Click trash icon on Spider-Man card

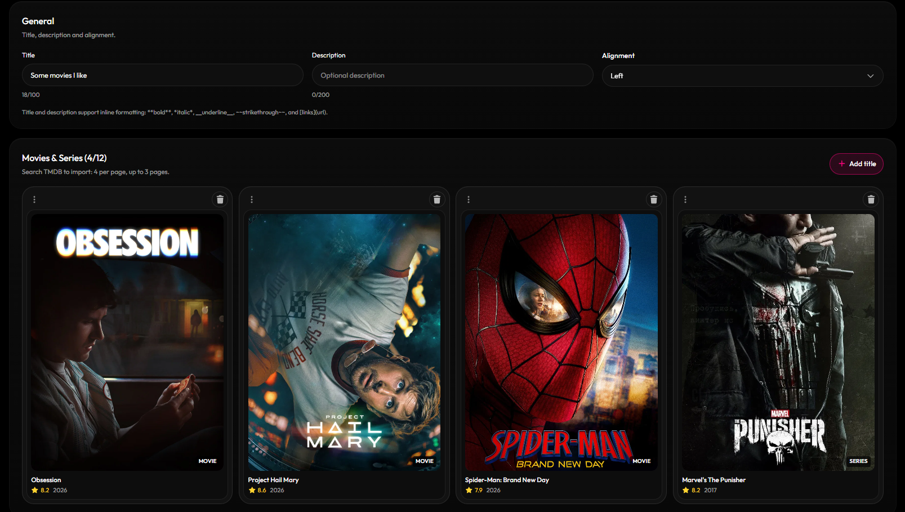[x=654, y=199]
